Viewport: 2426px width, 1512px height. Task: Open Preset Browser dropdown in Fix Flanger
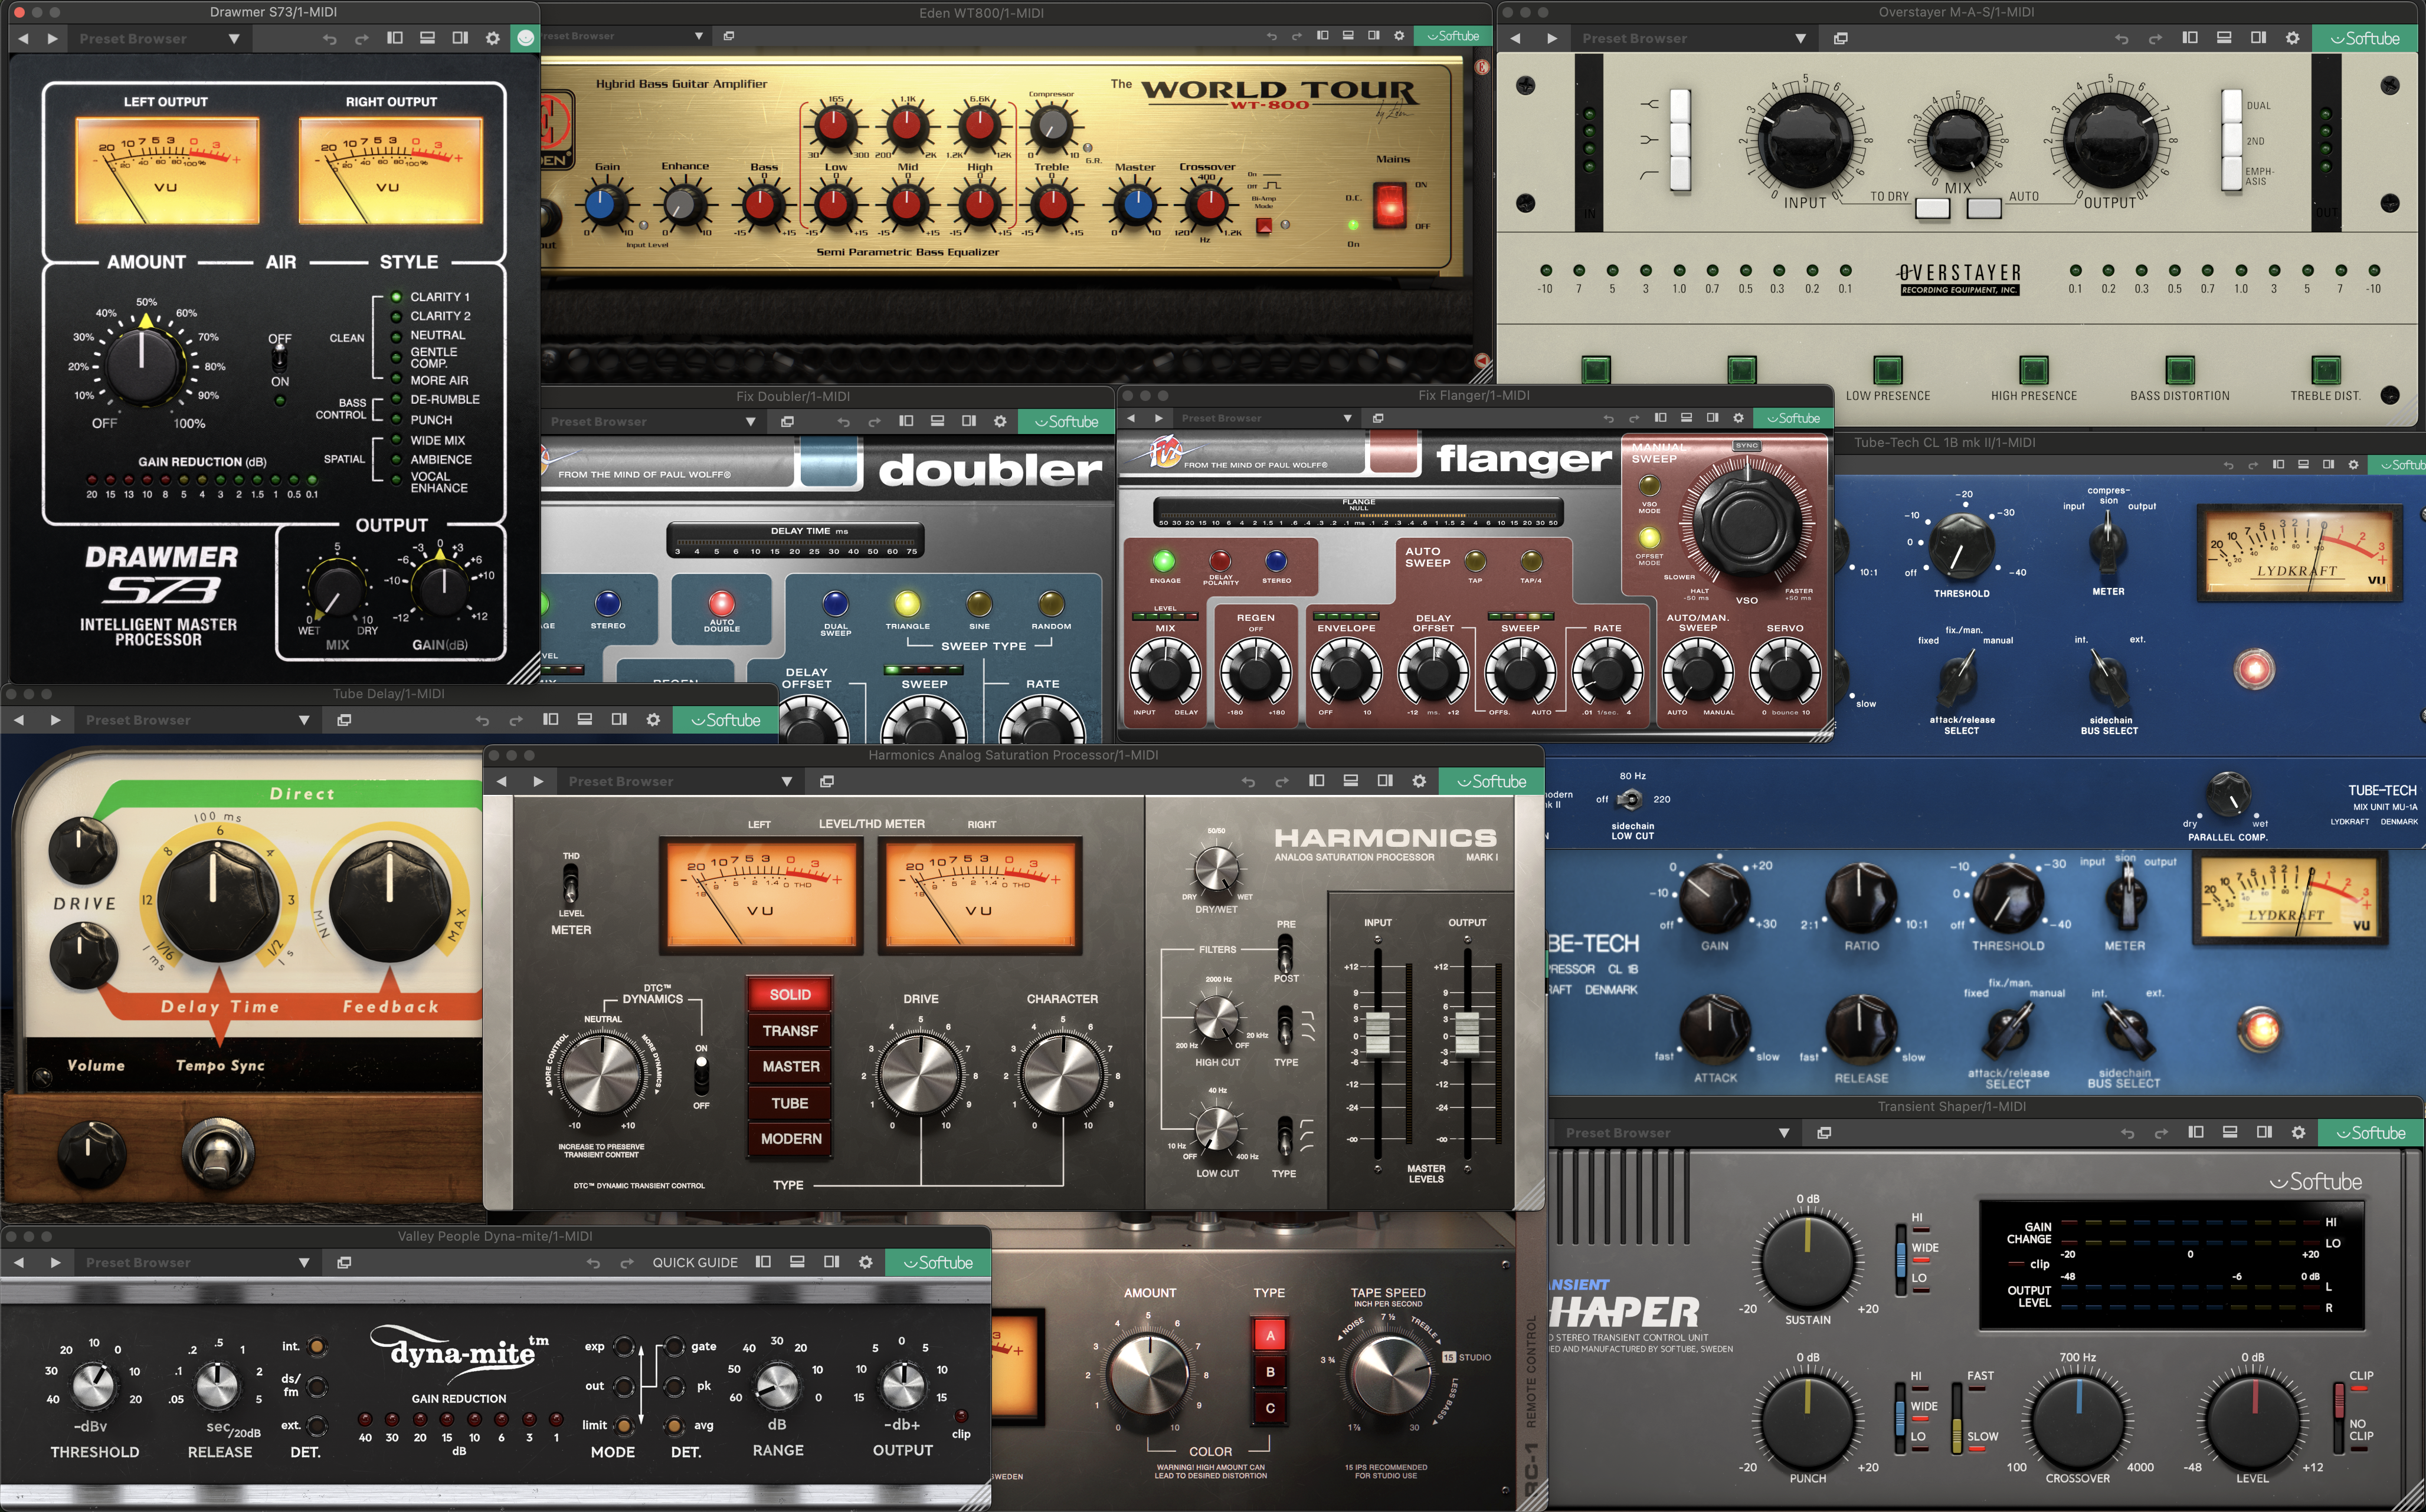click(x=1266, y=418)
